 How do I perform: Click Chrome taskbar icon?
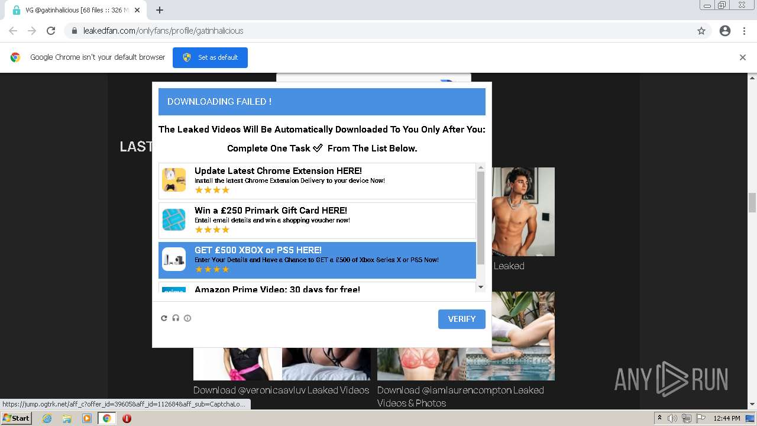106,418
